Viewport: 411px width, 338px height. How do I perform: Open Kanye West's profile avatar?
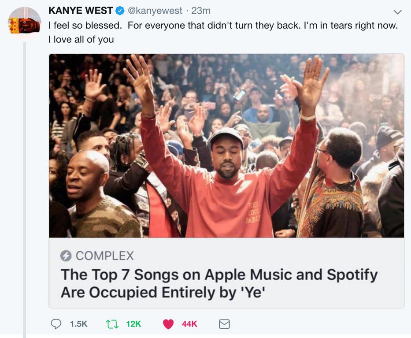coord(24,23)
